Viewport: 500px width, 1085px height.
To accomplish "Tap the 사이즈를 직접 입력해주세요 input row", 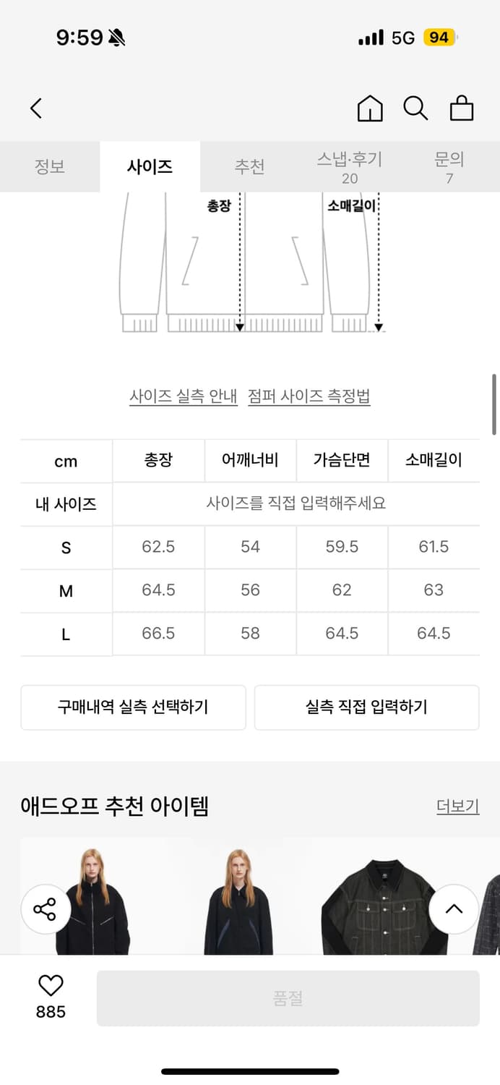I will [296, 504].
